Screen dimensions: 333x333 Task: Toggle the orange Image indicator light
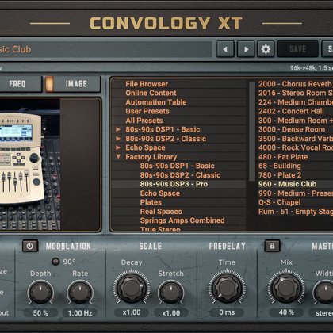[x=49, y=84]
